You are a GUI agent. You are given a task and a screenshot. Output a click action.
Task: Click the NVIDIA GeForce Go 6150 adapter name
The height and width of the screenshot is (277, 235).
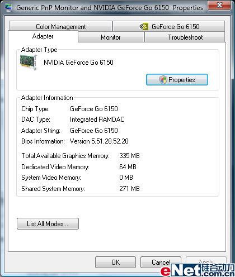click(x=78, y=63)
